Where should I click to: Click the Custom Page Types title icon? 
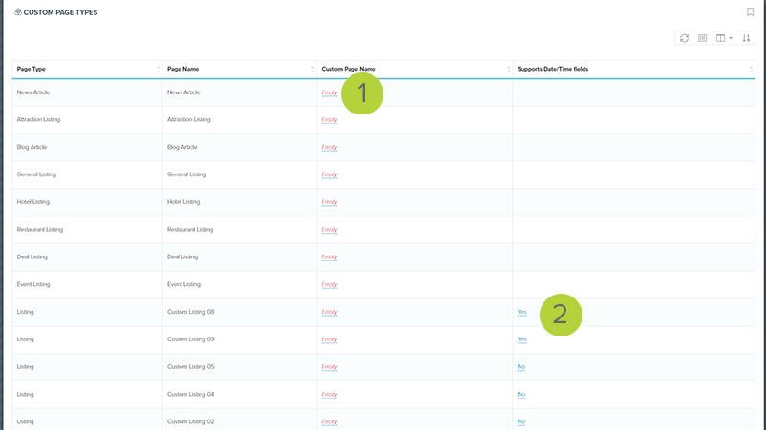click(x=17, y=12)
